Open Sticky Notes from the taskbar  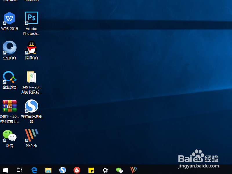91,170
